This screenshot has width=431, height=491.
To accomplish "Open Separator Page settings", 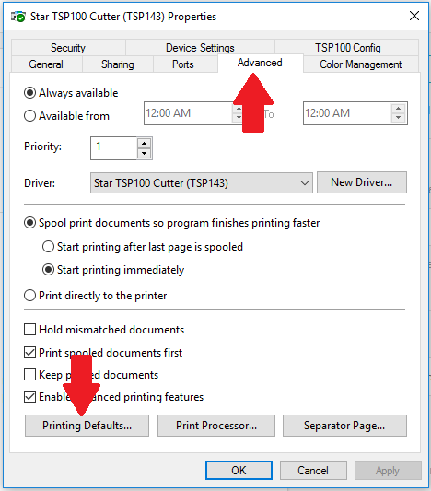I will (x=344, y=426).
